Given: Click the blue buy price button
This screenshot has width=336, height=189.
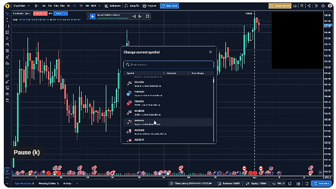Looking at the screenshot, I should point(60,13).
